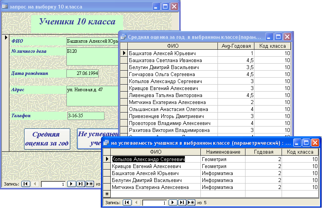This screenshot has width=322, height=208.
Task: Click cell 'Провоторов Владимир Алексеевич'
Action: [x=172, y=123]
